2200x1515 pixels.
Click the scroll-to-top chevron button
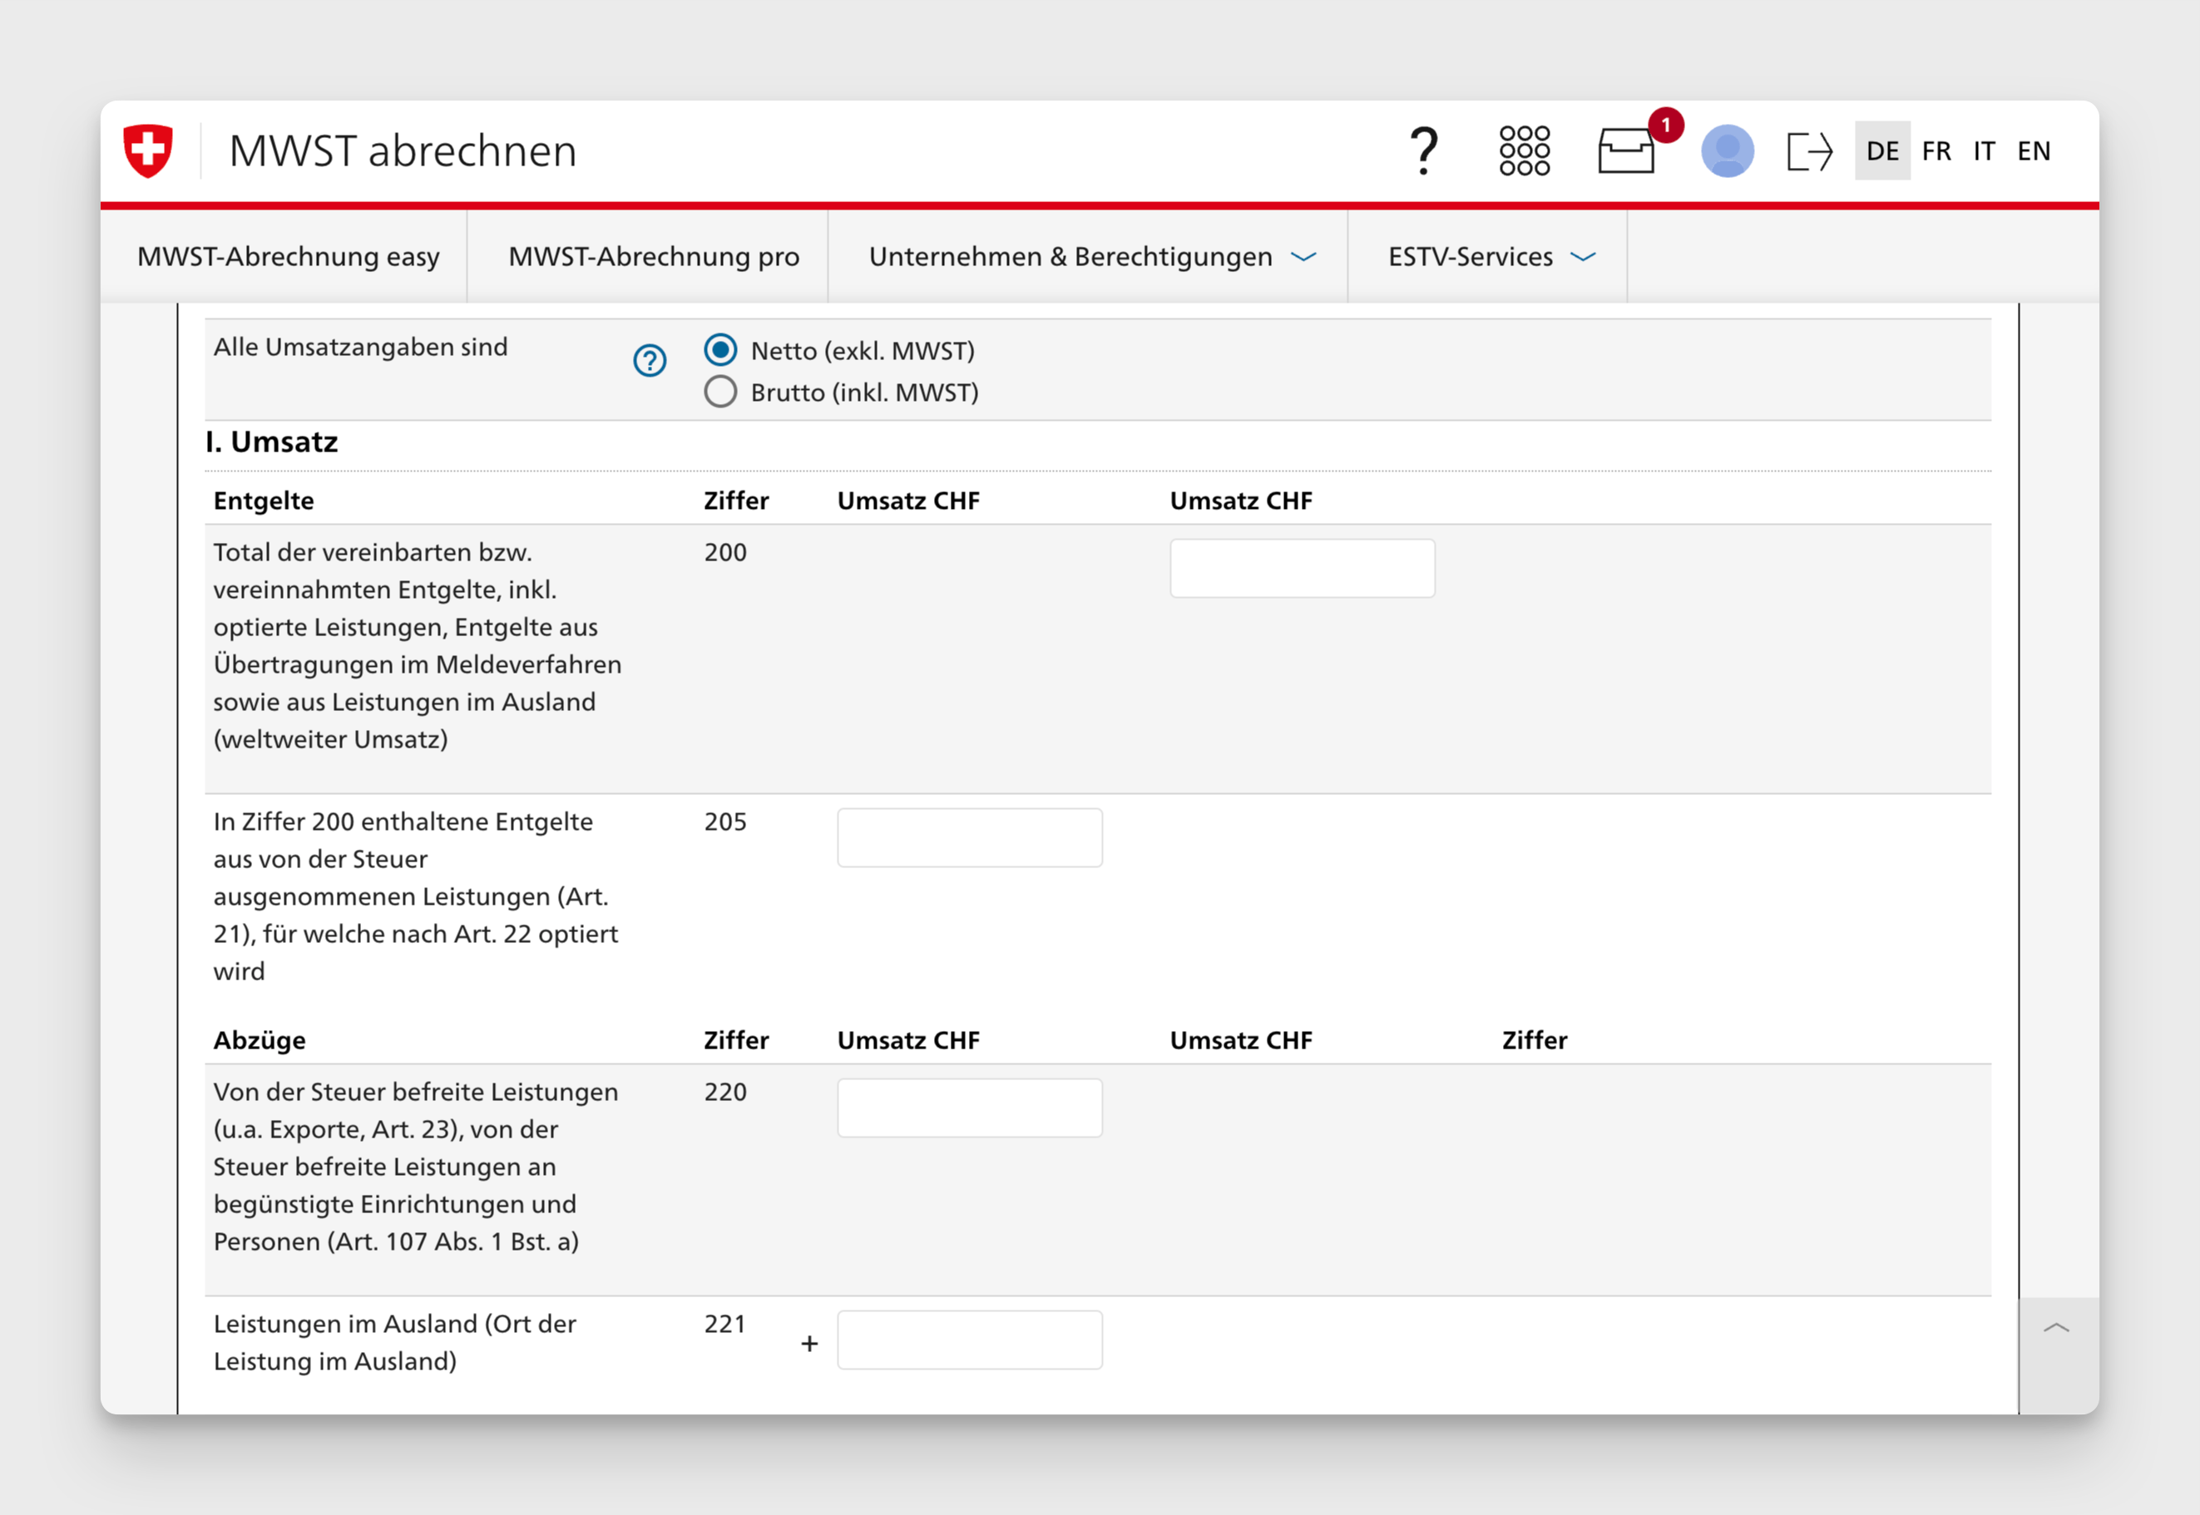(2057, 1328)
